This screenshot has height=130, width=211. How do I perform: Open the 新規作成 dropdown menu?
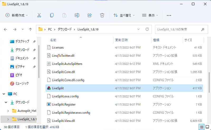(x=17, y=15)
